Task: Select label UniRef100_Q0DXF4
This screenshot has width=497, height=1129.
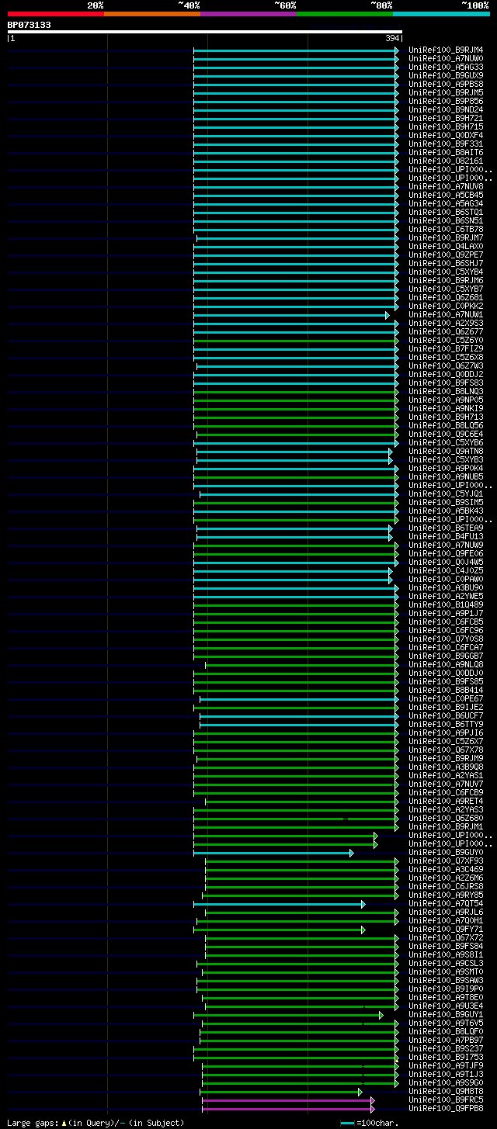Action: click(x=446, y=135)
